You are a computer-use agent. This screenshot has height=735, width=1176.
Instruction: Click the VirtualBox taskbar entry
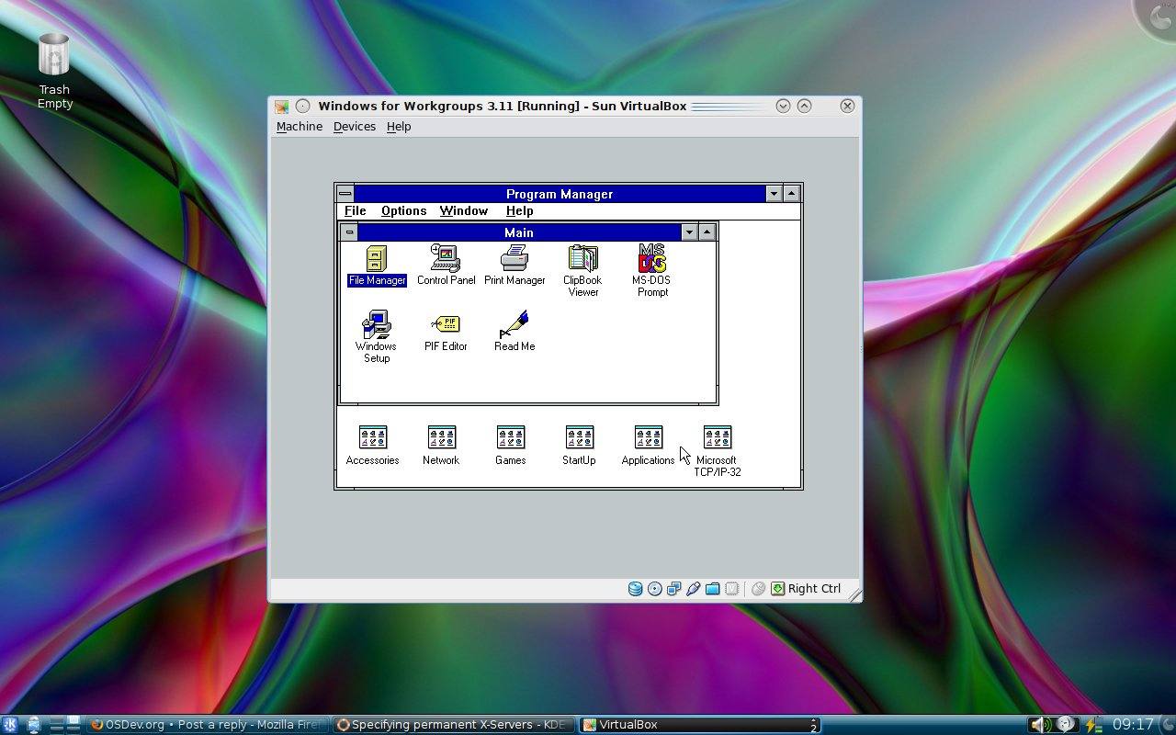coord(699,725)
